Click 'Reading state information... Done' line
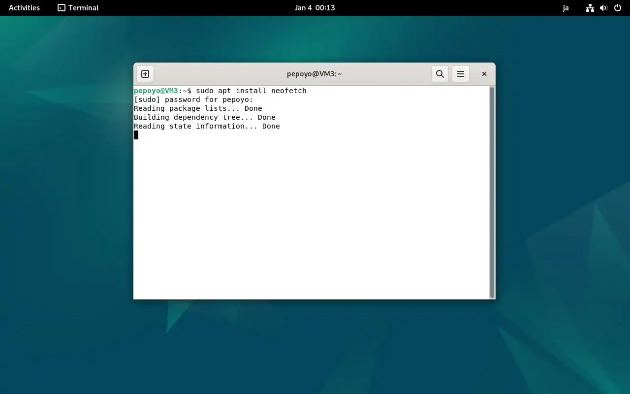Screen dimensions: 630x394 (x=207, y=126)
